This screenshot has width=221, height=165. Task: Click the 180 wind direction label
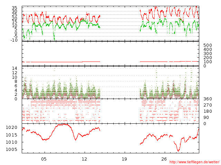tap(207, 111)
